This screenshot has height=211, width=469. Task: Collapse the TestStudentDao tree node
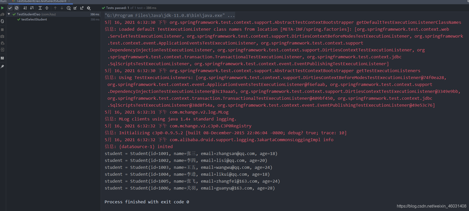coord(9,14)
